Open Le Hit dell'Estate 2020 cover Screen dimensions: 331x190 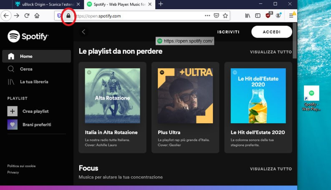[x=258, y=96]
